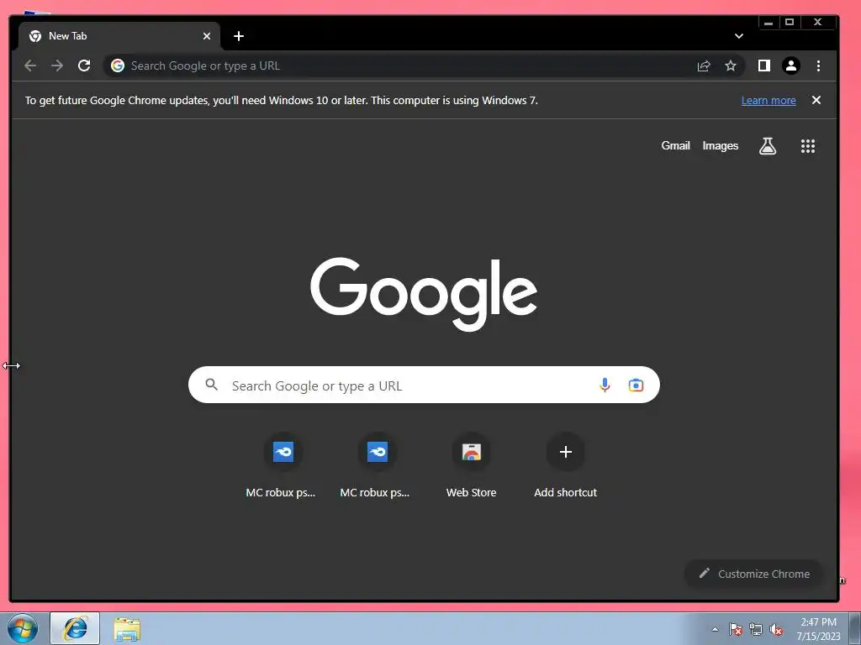Show hidden tray icons arrow

pos(715,629)
